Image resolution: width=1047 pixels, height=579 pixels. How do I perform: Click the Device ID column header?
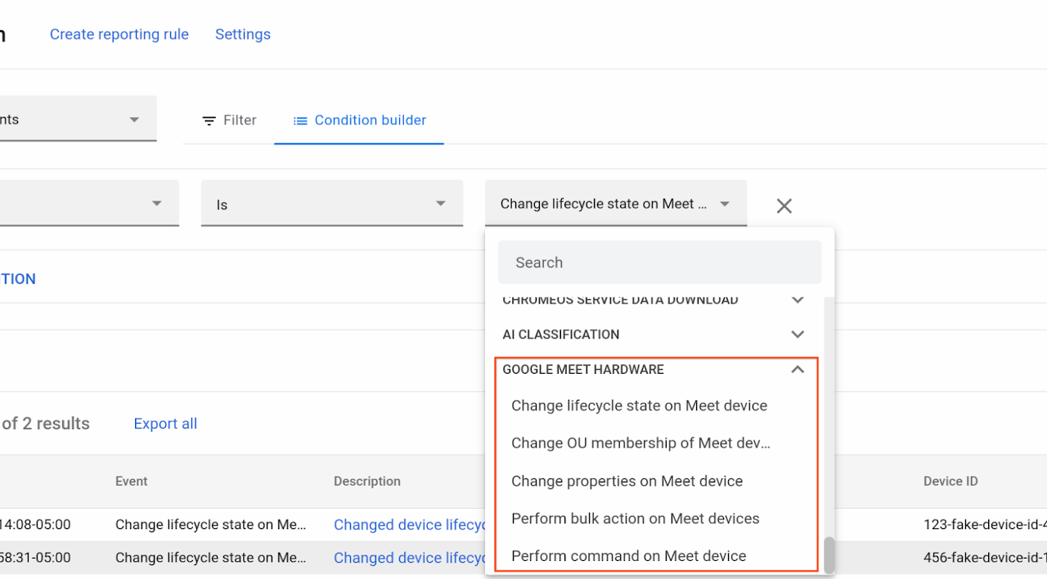(x=950, y=481)
